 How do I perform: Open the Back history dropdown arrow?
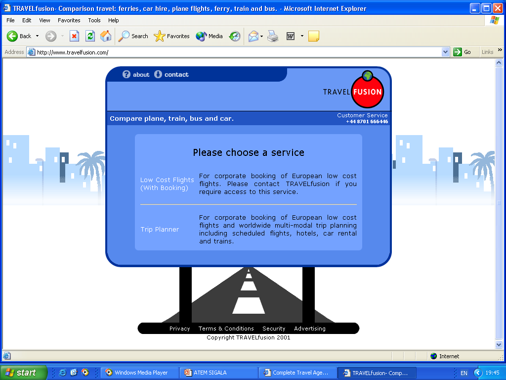(x=38, y=36)
